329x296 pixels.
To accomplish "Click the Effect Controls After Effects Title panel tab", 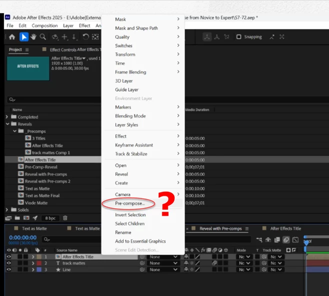I will point(75,50).
